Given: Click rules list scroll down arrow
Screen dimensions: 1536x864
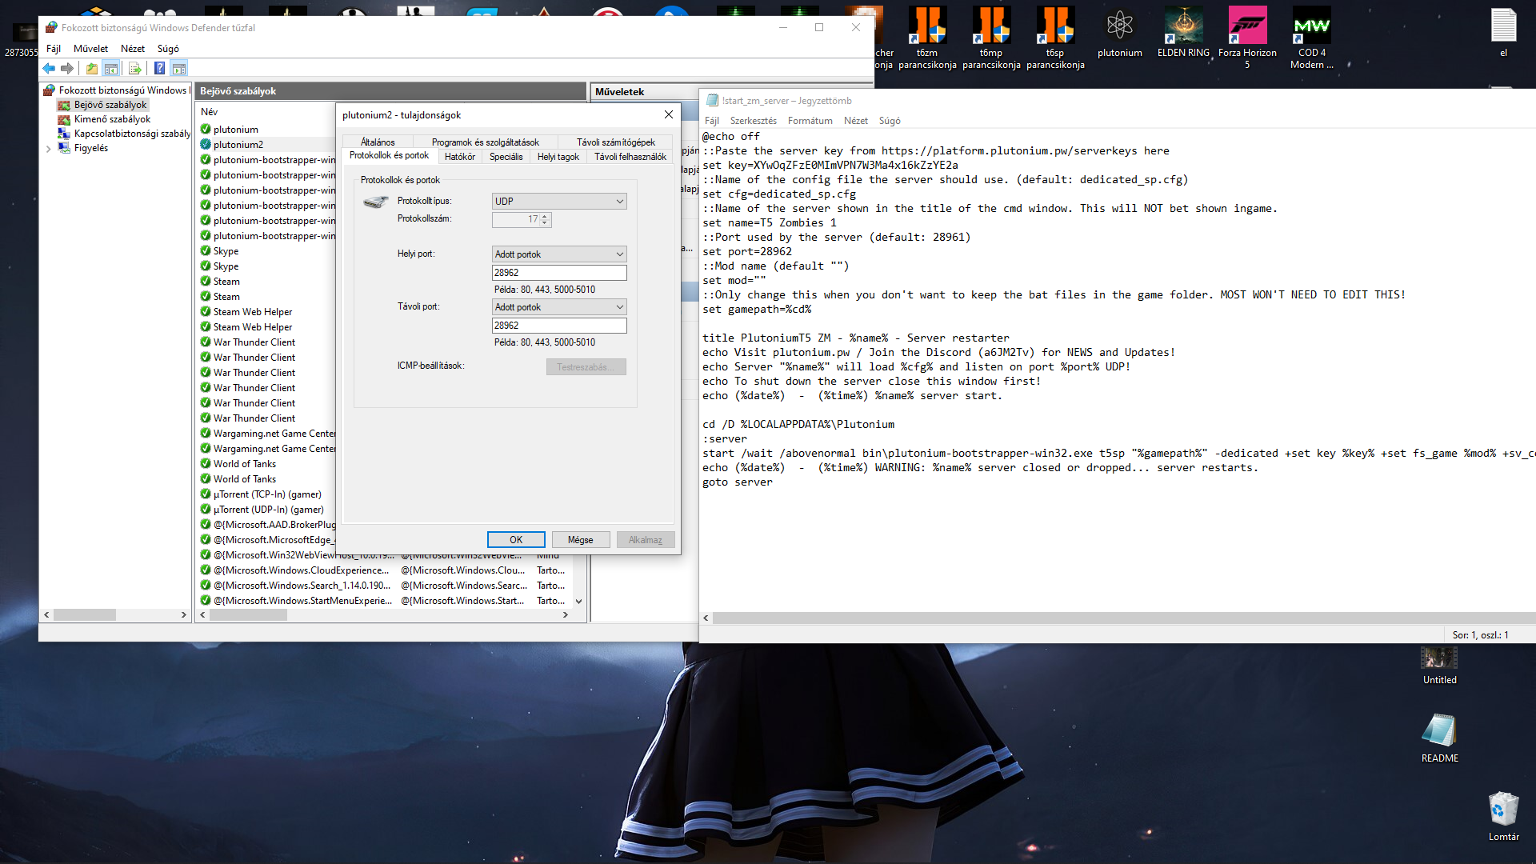Looking at the screenshot, I should coord(578,601).
